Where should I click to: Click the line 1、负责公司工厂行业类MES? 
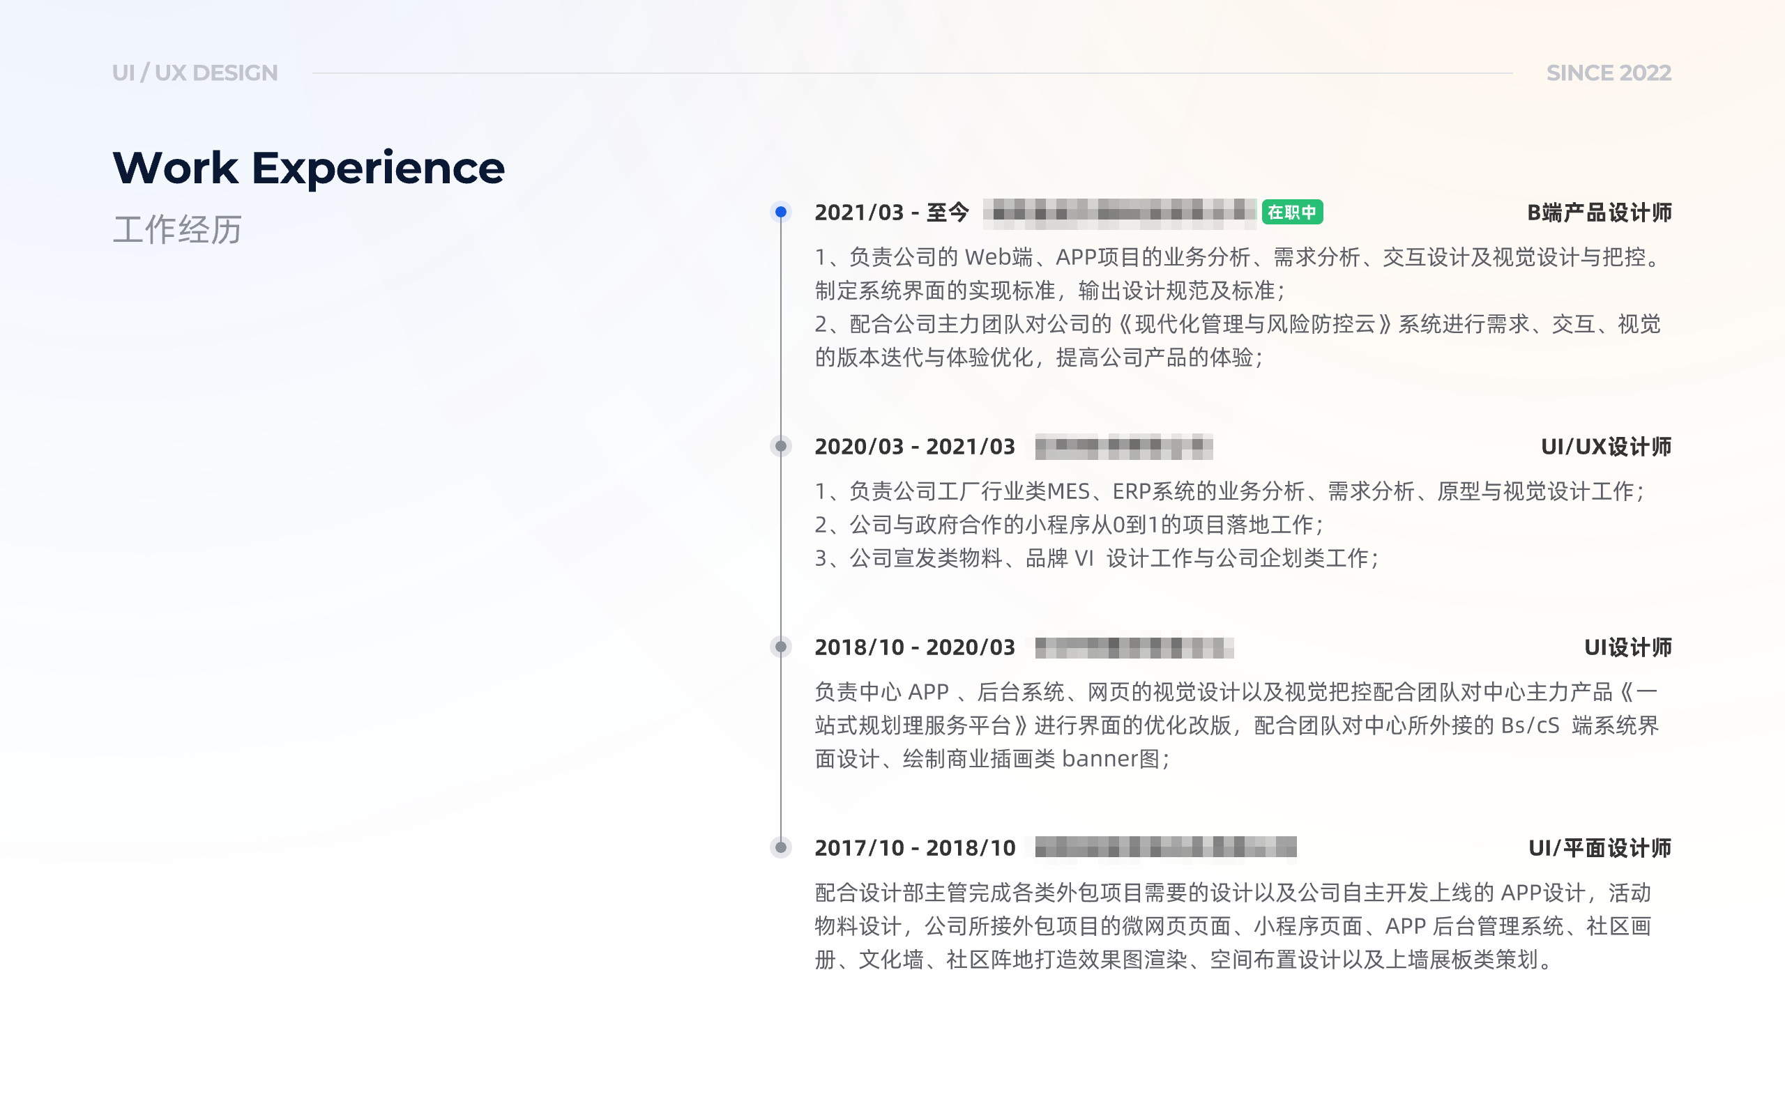coord(1230,491)
